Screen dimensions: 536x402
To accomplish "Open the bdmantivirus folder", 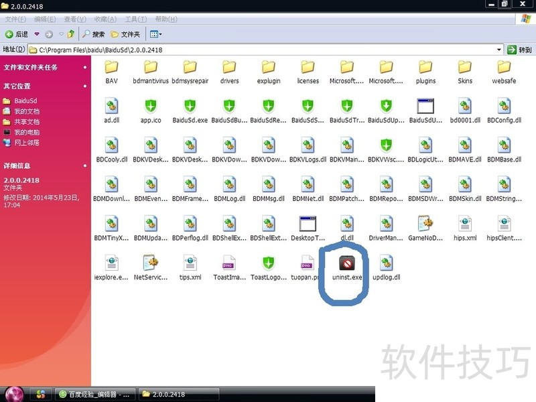I will click(151, 72).
